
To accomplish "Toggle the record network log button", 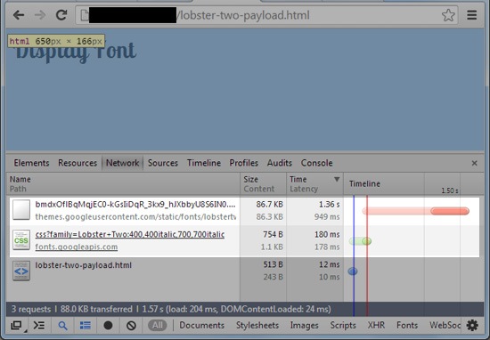I will point(108,326).
